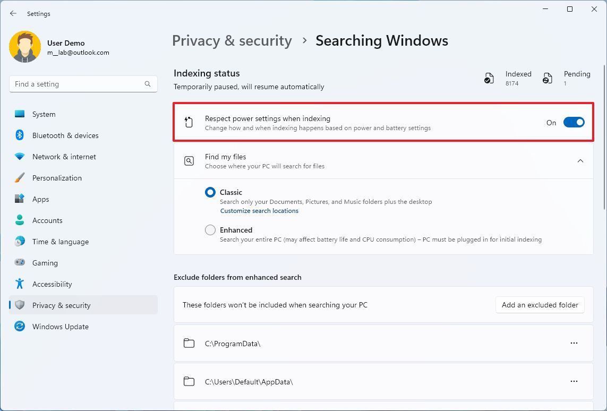Click Add an excluded folder button

pos(540,305)
